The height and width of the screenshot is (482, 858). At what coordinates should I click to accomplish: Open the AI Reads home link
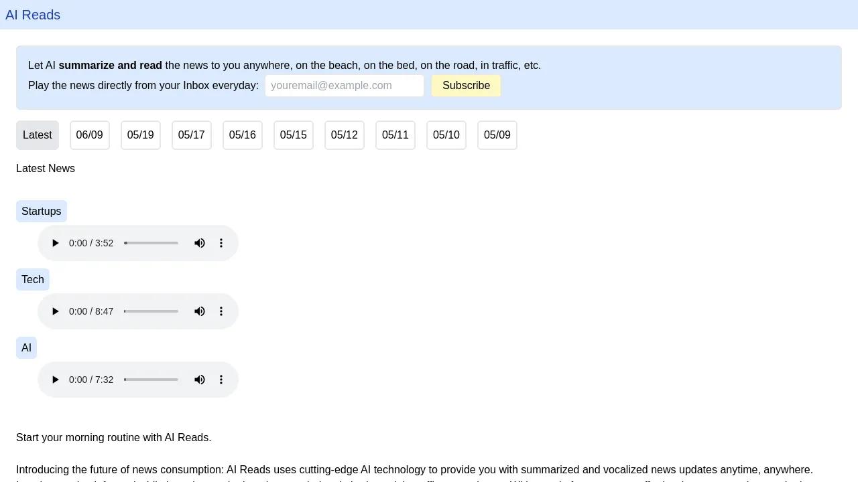click(x=33, y=15)
